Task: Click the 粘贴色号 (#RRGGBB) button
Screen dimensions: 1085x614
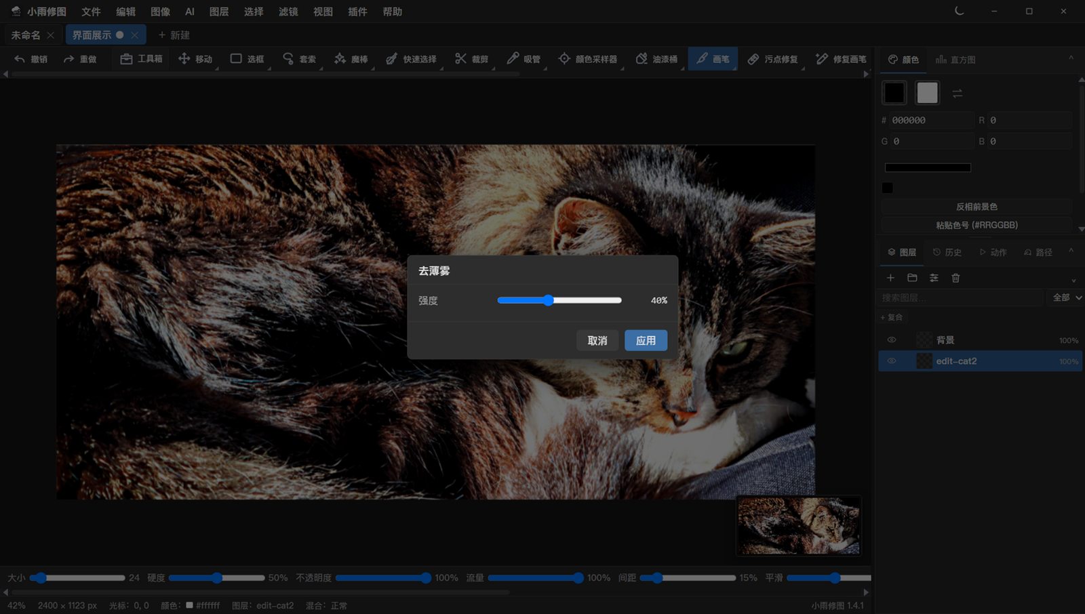Action: click(x=976, y=225)
